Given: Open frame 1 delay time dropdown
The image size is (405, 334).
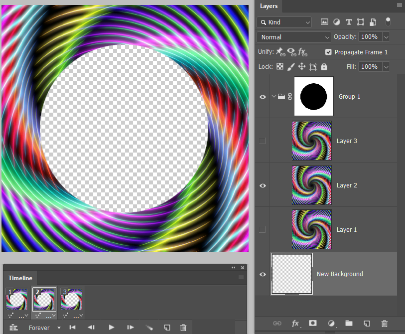Looking at the screenshot, I should click(x=24, y=316).
